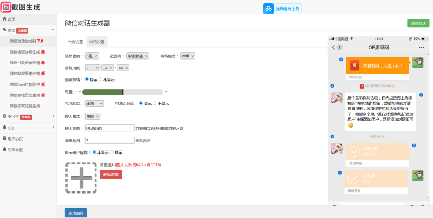Click the 删除数目 link
The width and height of the screenshot is (433, 218).
pyautogui.click(x=143, y=141)
